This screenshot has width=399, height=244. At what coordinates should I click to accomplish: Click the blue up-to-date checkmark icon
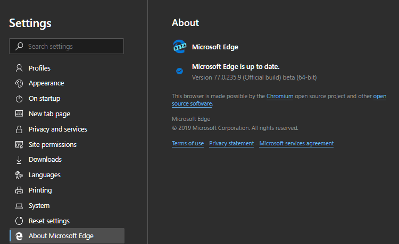click(x=179, y=71)
